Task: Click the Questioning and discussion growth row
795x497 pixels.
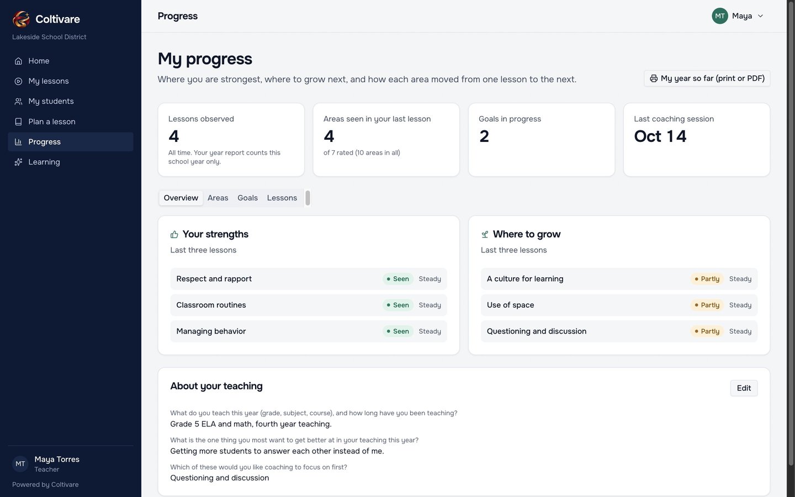Action: pos(619,331)
